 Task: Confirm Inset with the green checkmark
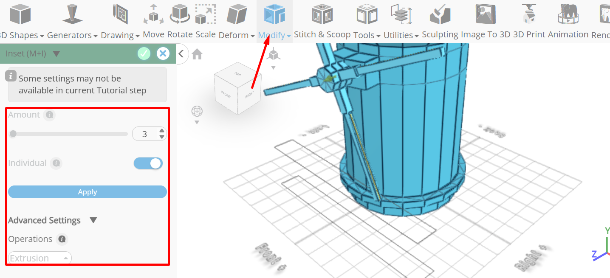[144, 53]
